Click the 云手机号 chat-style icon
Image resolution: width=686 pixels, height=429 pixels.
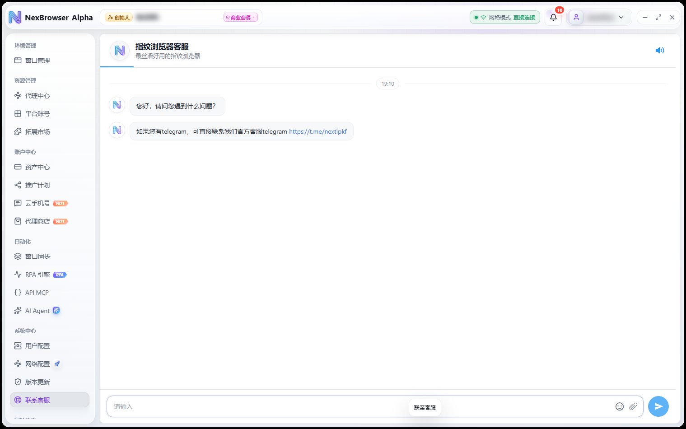click(x=18, y=203)
